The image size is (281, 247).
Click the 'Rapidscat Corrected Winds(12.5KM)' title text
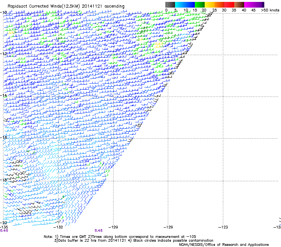click(x=44, y=6)
